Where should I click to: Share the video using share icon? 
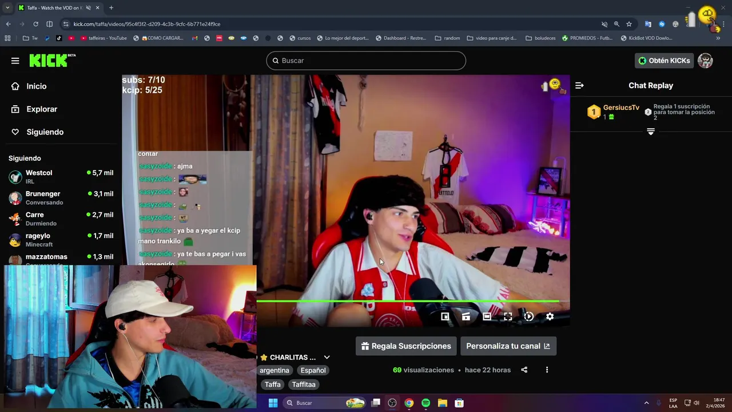(x=524, y=370)
